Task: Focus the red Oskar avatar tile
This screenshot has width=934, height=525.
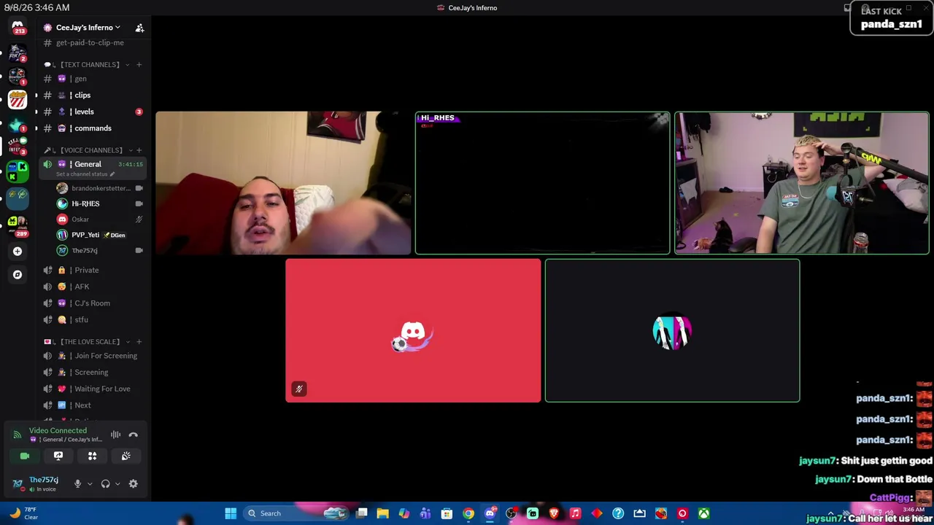Action: pyautogui.click(x=413, y=330)
